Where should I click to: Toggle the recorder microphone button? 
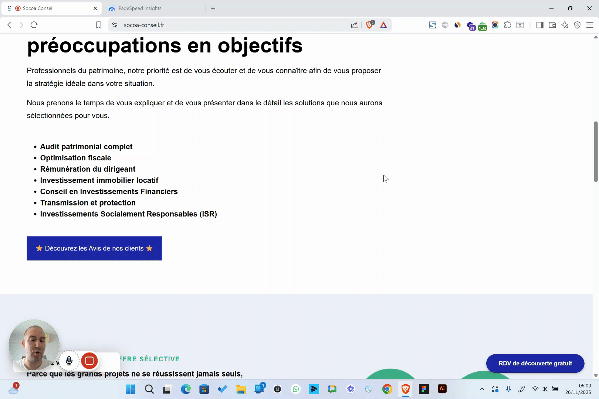[69, 361]
